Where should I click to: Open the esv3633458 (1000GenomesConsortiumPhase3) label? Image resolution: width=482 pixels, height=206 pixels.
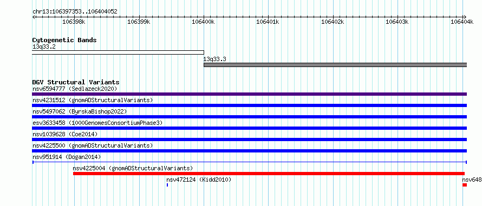click(97, 123)
